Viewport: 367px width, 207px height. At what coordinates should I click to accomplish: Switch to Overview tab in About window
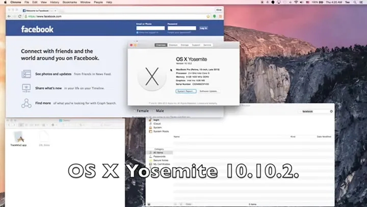click(x=161, y=45)
